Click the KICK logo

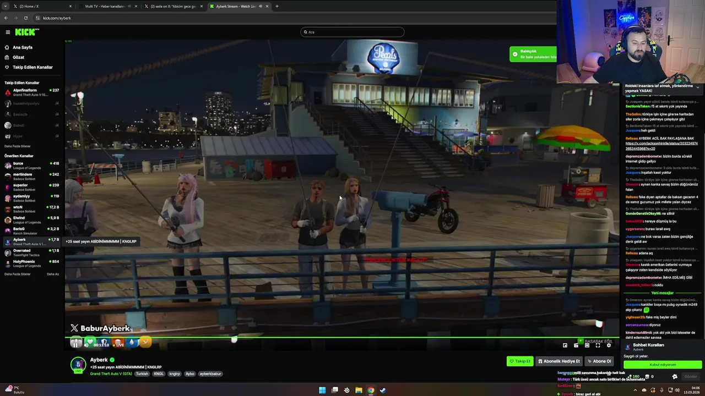point(26,32)
